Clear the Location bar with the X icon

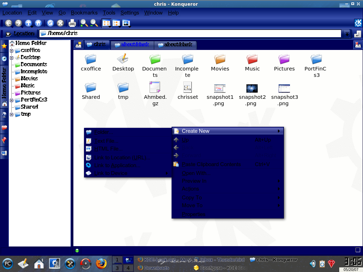pos(9,34)
